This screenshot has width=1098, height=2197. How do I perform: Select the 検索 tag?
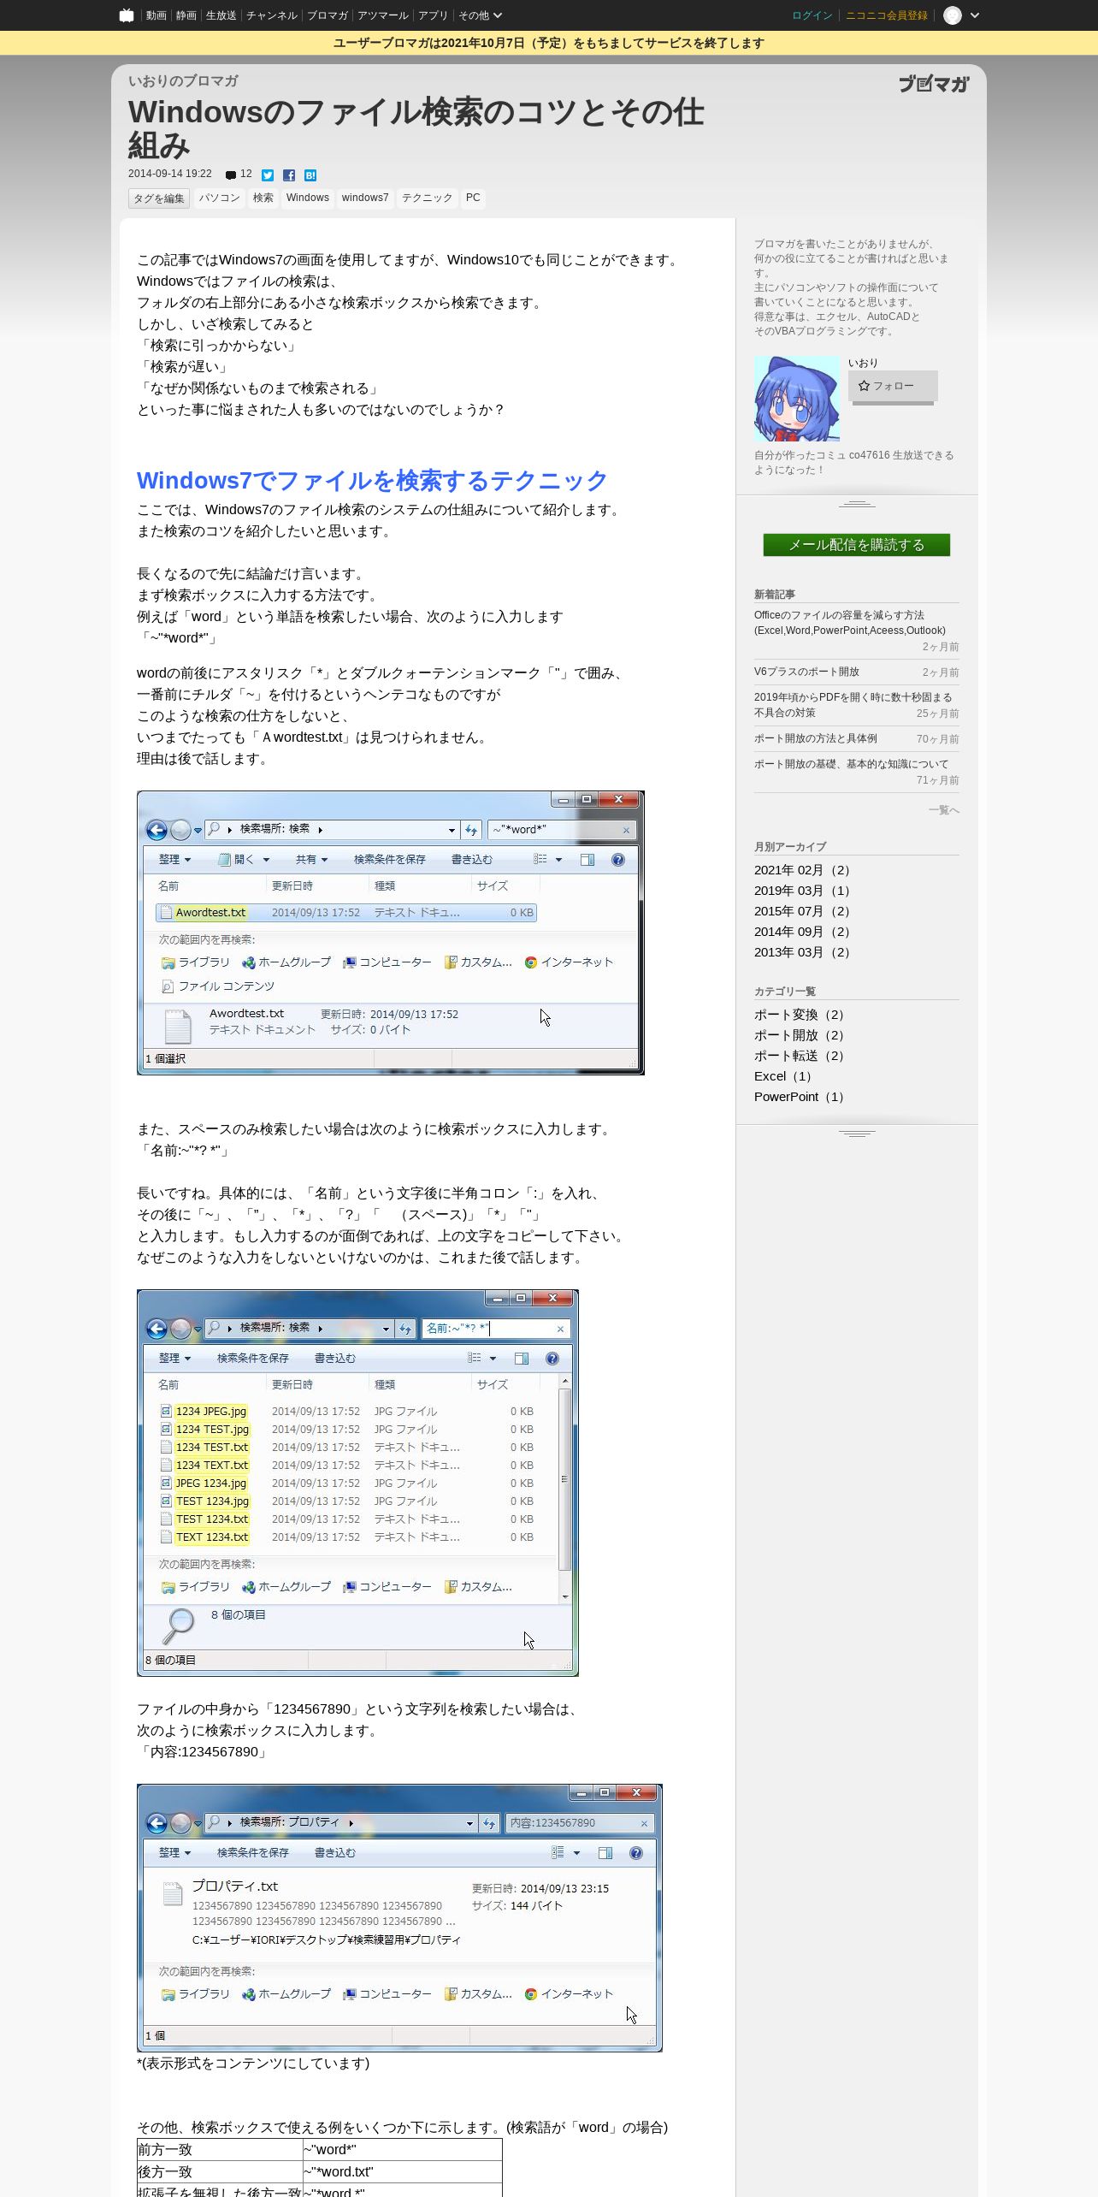(263, 198)
